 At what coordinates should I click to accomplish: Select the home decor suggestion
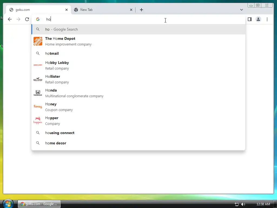click(x=138, y=143)
